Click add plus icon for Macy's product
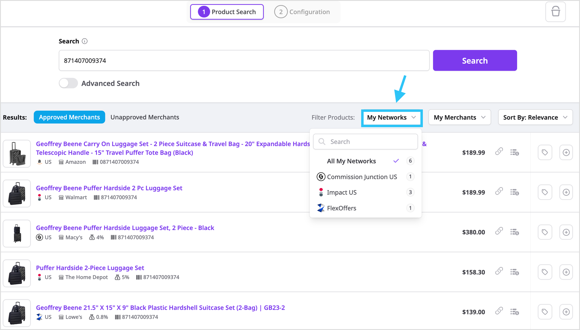Image resolution: width=580 pixels, height=330 pixels. (566, 232)
